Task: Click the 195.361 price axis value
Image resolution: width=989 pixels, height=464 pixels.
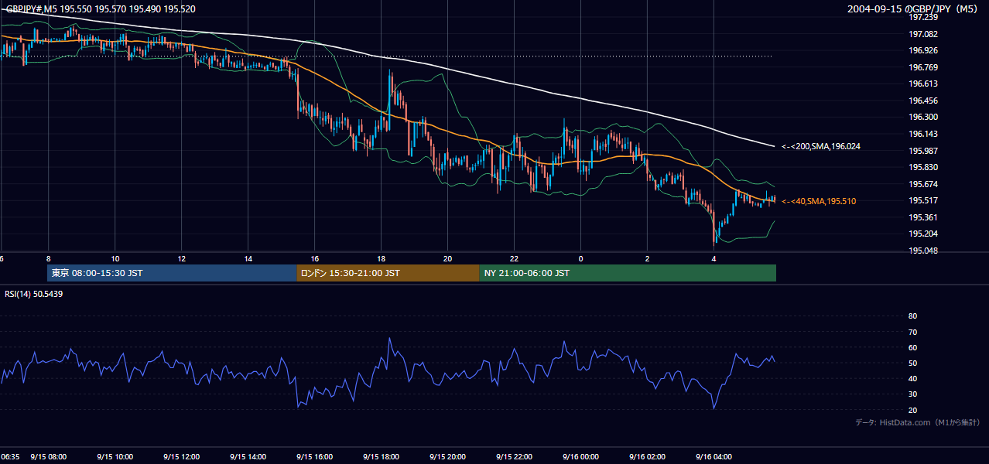Action: point(922,217)
